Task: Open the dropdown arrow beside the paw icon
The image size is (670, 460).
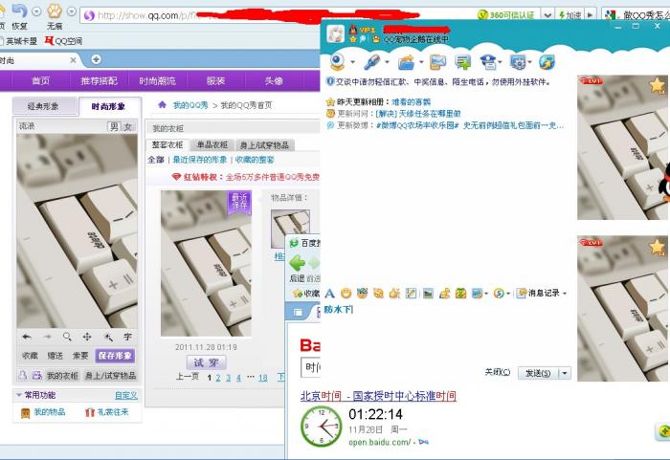Action: point(72,12)
